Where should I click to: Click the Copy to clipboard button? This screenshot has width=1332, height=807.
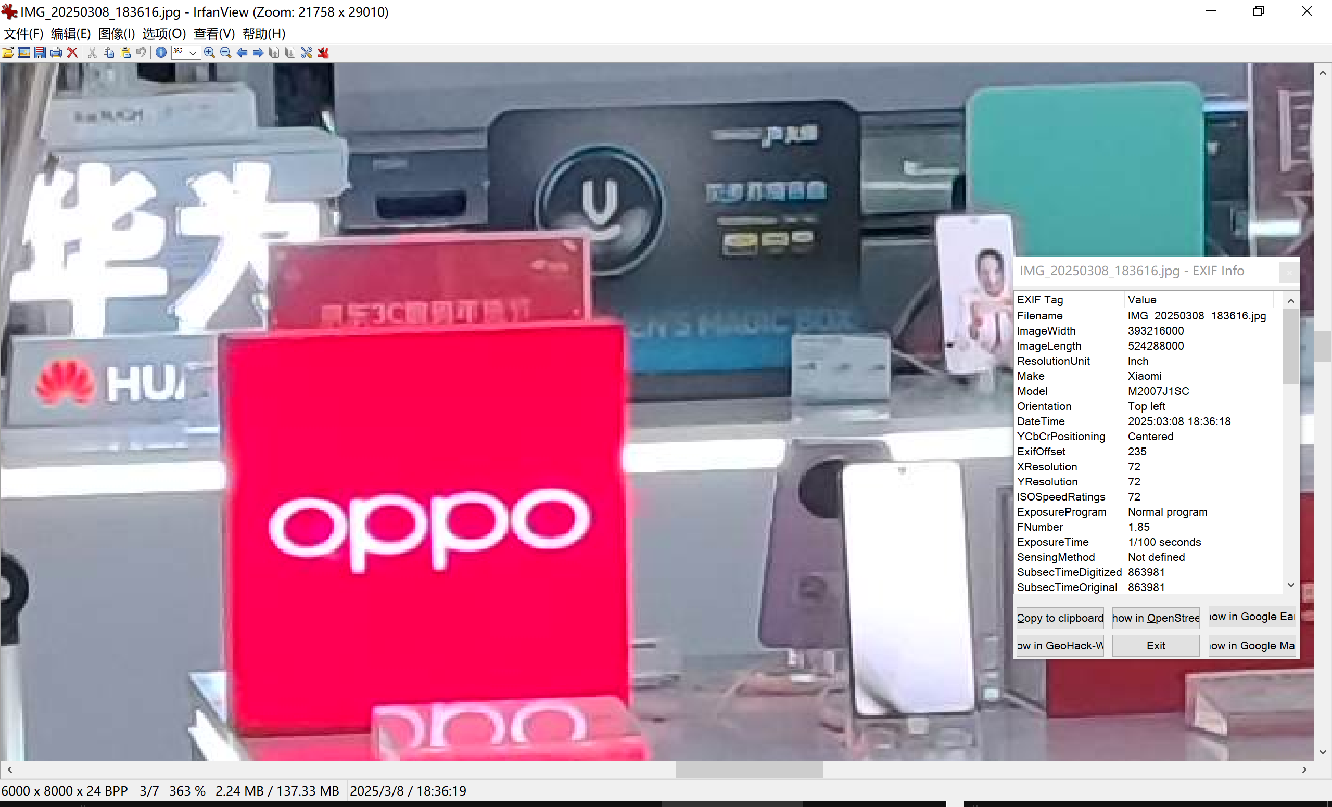tap(1060, 617)
